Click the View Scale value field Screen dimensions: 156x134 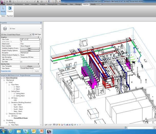pos(30,39)
